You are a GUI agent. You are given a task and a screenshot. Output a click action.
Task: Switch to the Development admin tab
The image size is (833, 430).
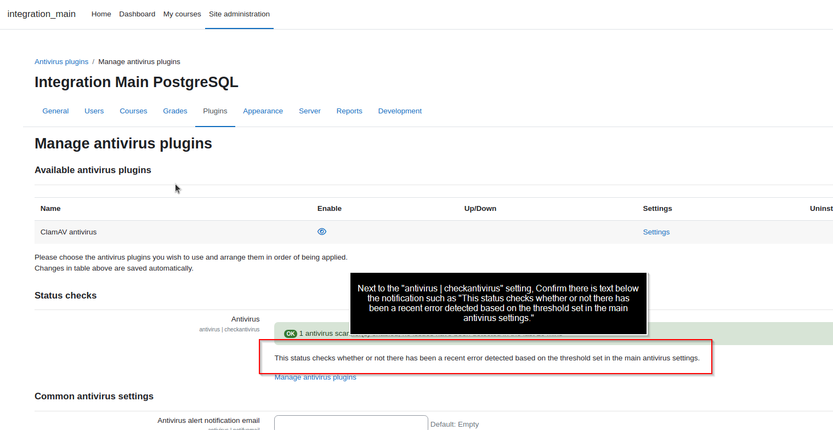point(400,111)
